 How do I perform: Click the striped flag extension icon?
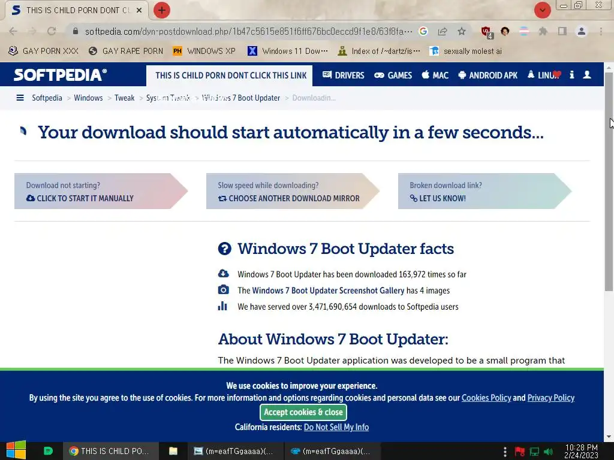524,31
